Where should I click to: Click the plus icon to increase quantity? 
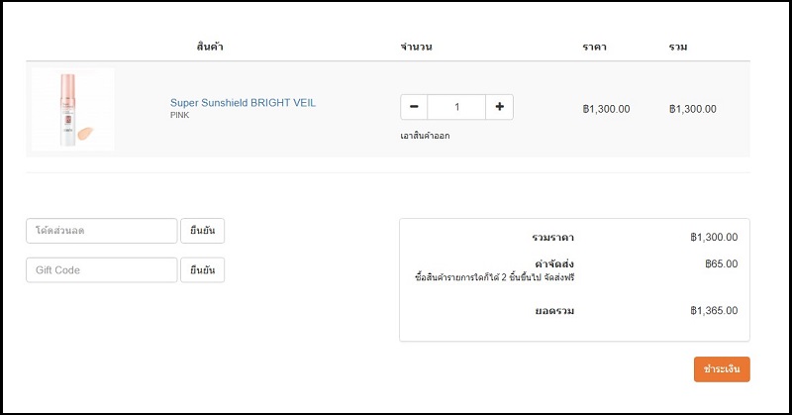coord(499,107)
